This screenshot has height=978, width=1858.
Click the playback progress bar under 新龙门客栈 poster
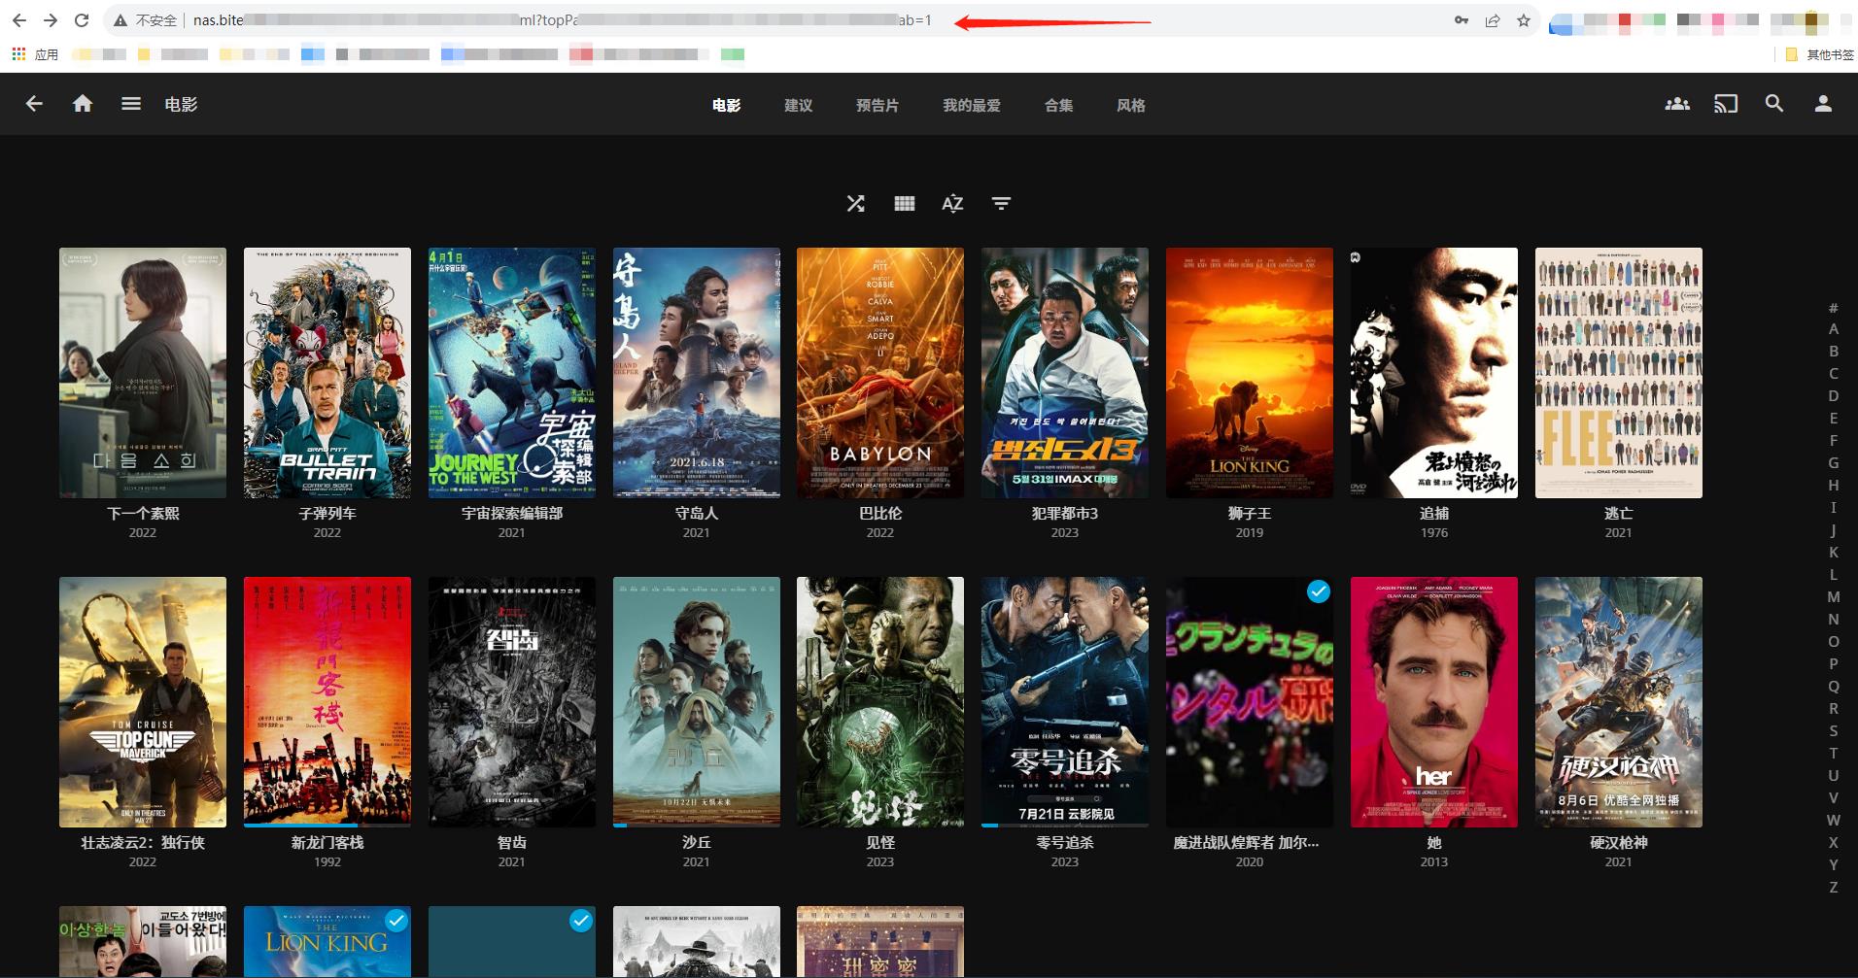[327, 826]
